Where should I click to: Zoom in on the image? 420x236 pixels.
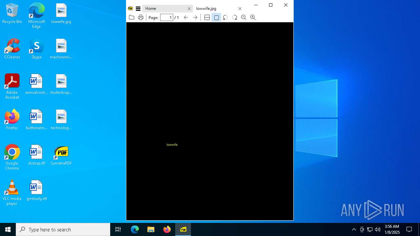[253, 17]
